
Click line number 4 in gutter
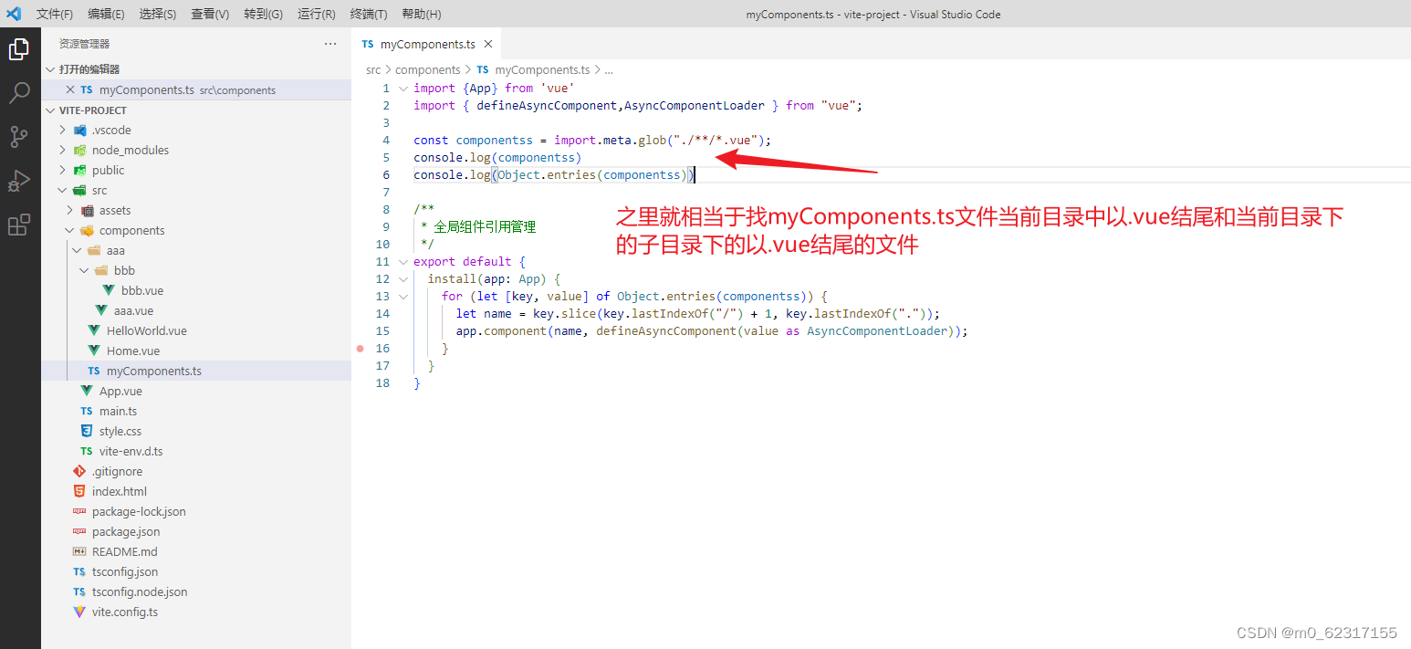click(386, 141)
